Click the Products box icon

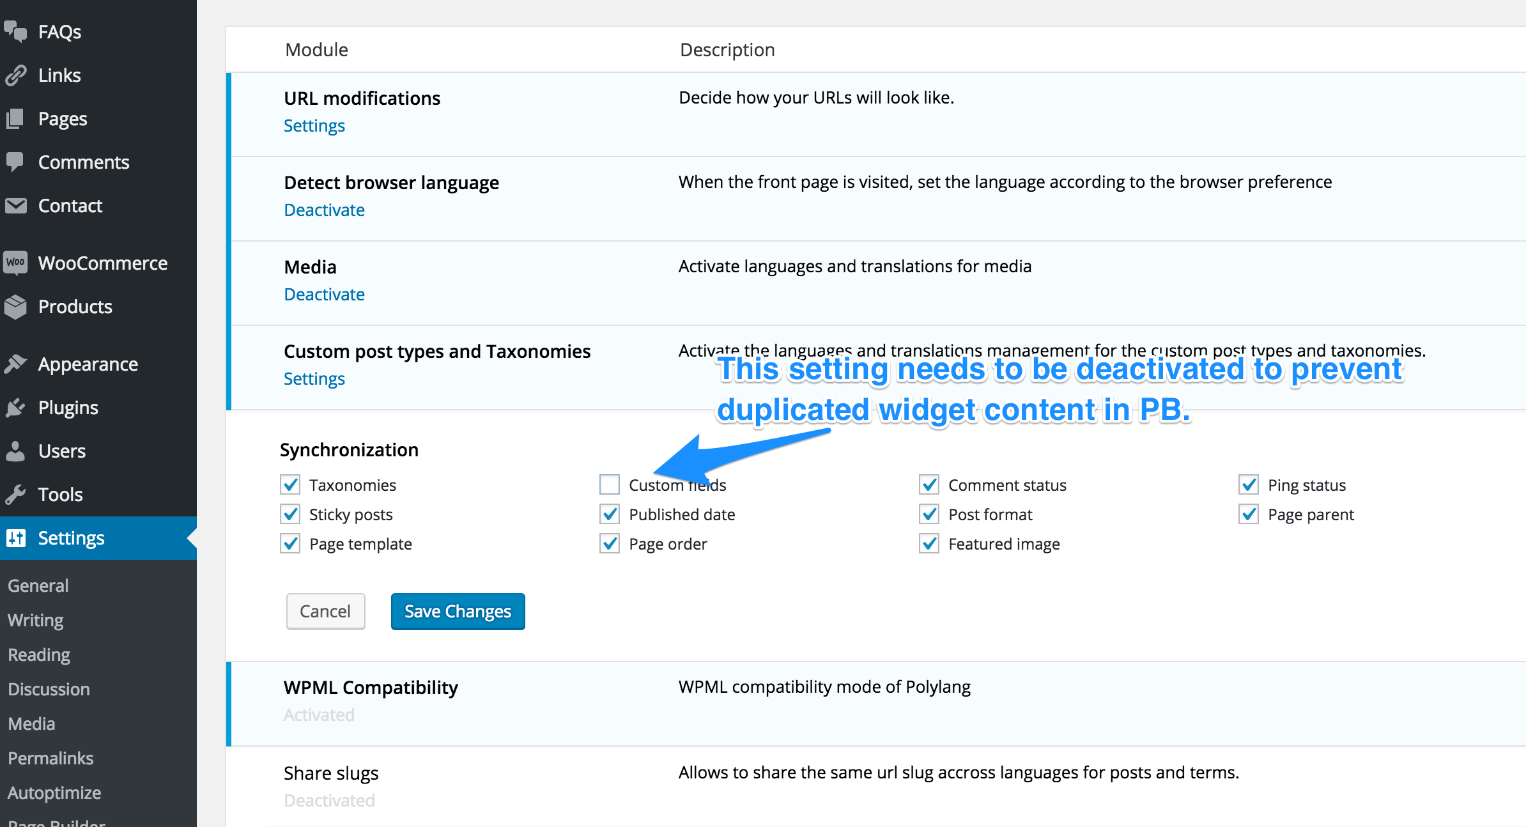click(15, 306)
